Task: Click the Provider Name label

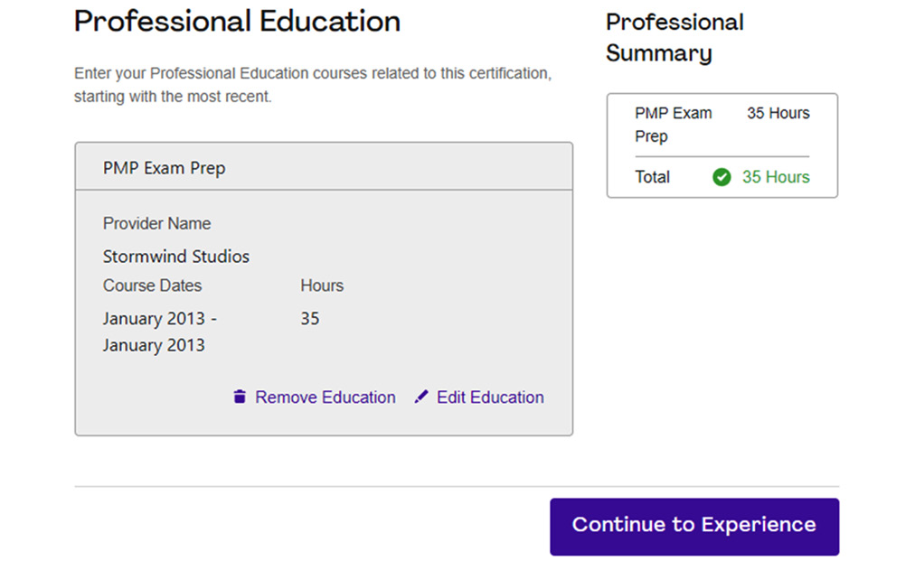Action: coord(157,223)
